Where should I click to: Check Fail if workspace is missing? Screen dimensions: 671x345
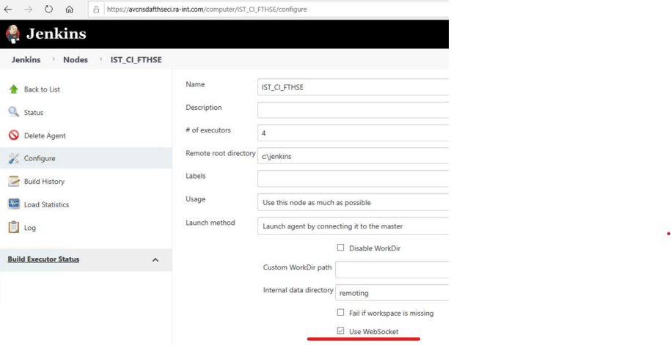(340, 313)
